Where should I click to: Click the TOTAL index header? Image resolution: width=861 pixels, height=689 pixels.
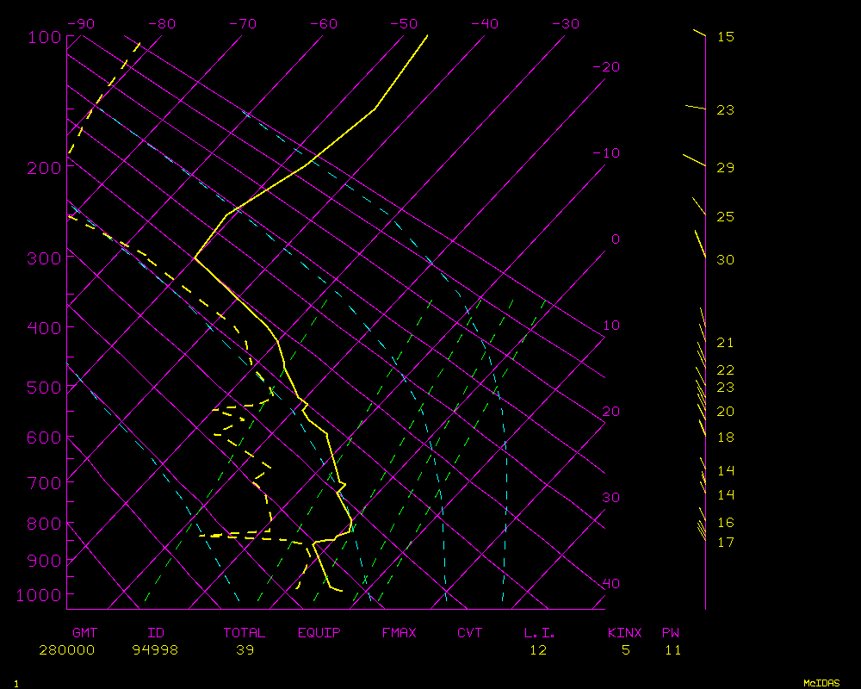click(x=245, y=633)
